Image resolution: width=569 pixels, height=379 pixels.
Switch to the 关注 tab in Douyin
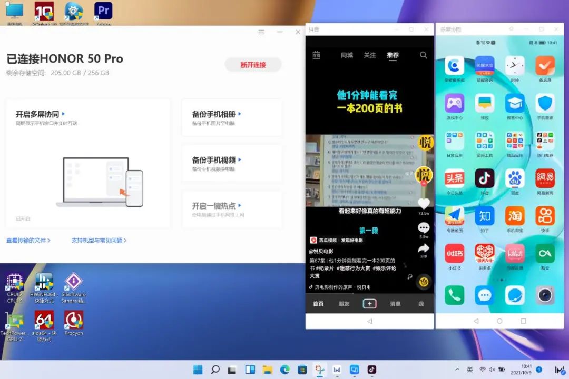(x=369, y=55)
